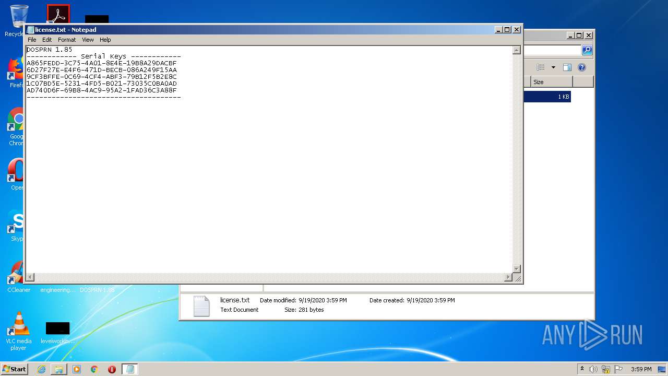
Task: Click the Notepad title bar icon
Action: coord(30,30)
